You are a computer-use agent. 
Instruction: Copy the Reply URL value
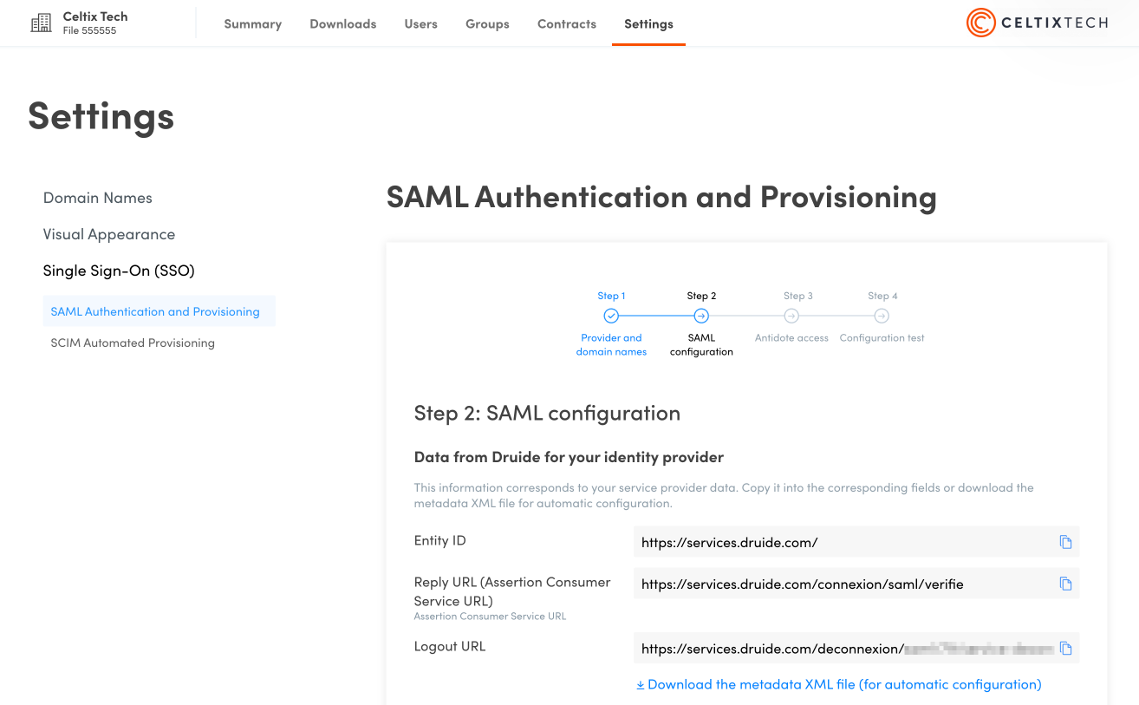(x=1065, y=584)
